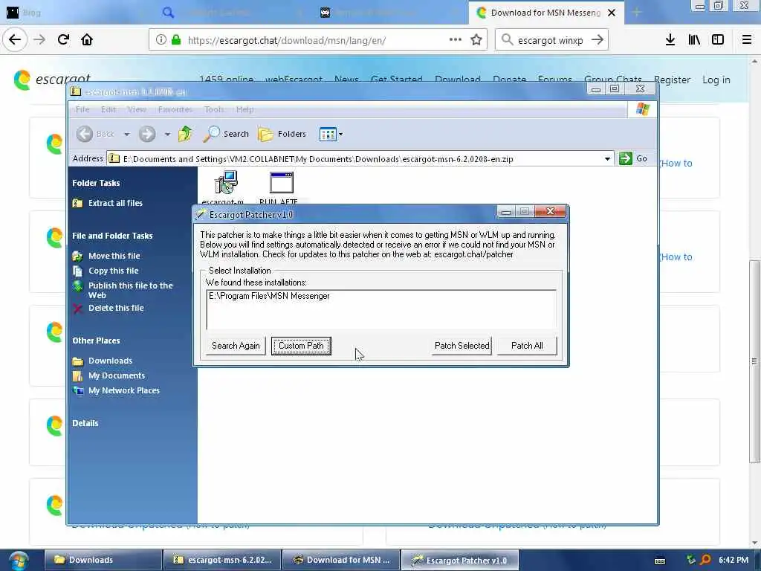761x571 pixels.
Task: Open Explorer Favorites menu
Action: (175, 109)
